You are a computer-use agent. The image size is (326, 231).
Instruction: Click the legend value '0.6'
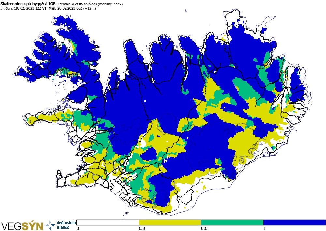click(204, 228)
